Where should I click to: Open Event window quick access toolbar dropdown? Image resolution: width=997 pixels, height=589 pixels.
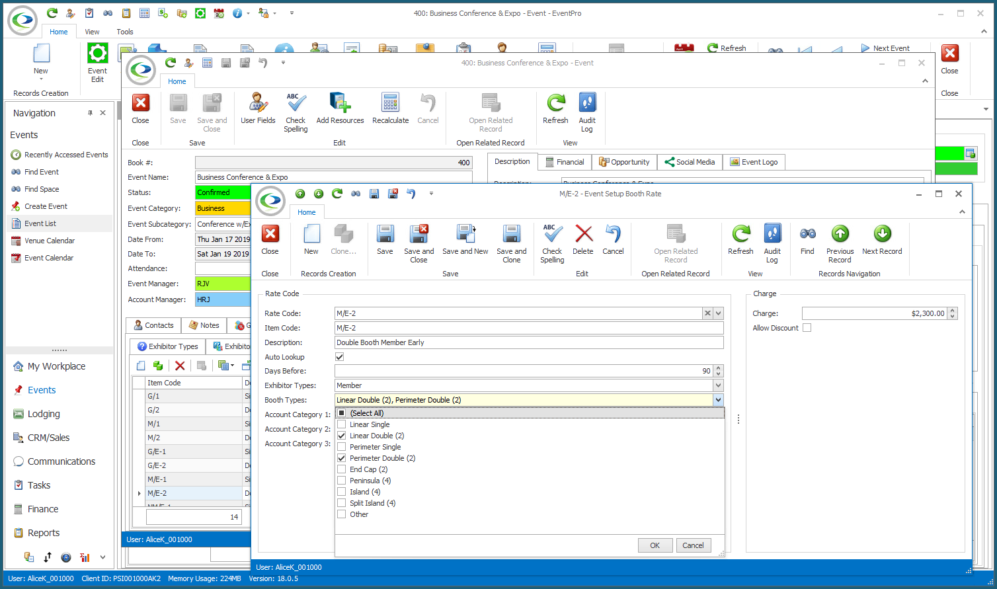(x=283, y=63)
